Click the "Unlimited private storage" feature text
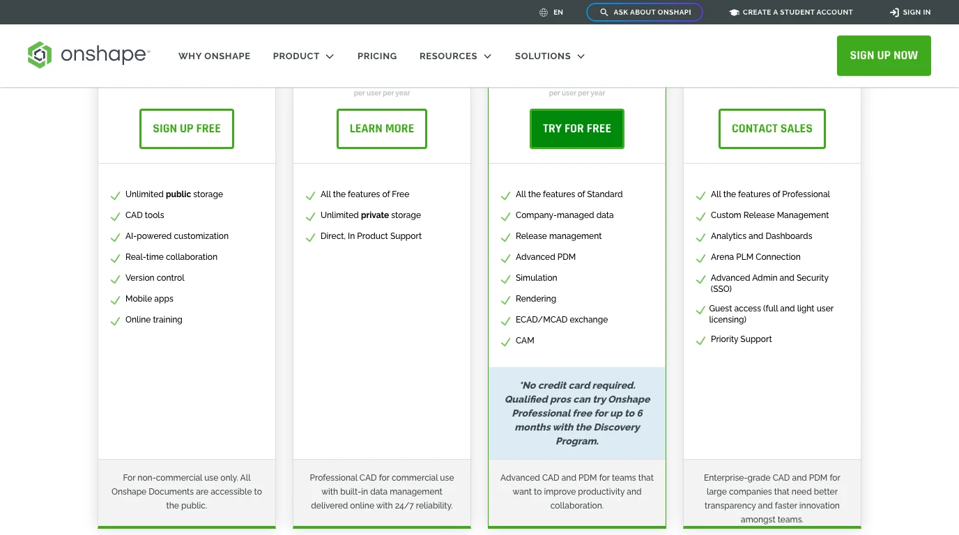Image resolution: width=959 pixels, height=535 pixels. 371,215
